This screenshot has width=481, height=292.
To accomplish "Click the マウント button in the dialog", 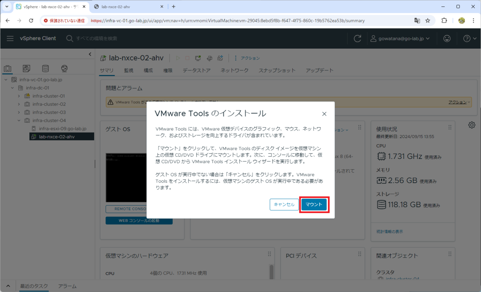I will pyautogui.click(x=314, y=204).
